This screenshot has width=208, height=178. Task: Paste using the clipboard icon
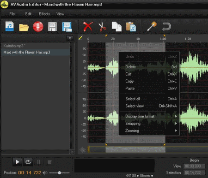pyautogui.click(x=131, y=27)
